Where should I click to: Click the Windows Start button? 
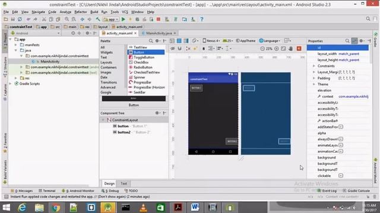point(6,208)
